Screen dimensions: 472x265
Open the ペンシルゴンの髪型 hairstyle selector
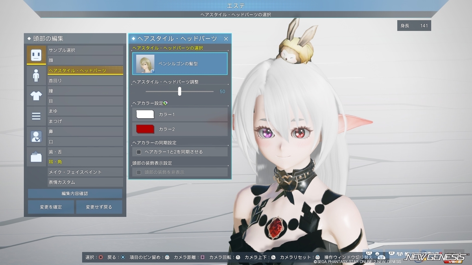tap(180, 64)
